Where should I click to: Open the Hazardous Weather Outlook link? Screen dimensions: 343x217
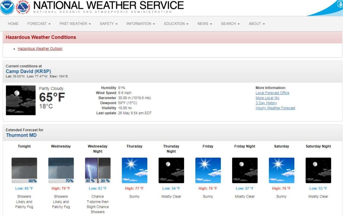[x=40, y=49]
